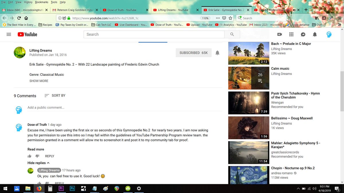This screenshot has height=193, width=344.
Task: Open the Tools menu
Action: click(54, 2)
